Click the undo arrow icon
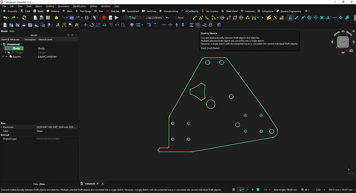 (x=5, y=18)
